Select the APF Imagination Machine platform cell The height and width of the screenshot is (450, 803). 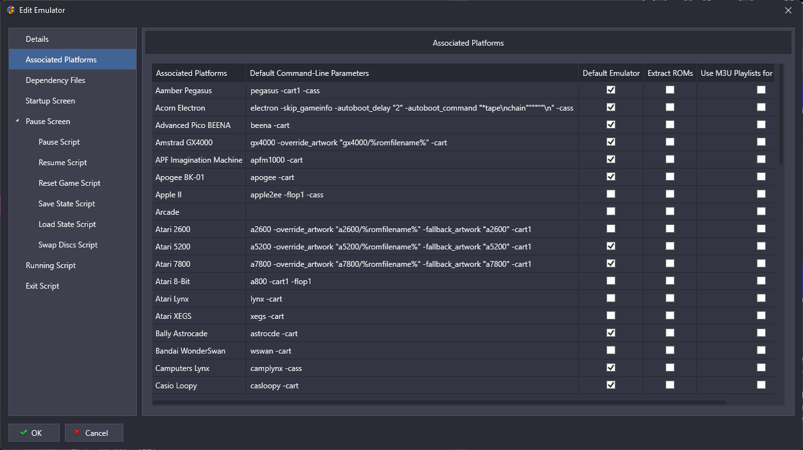coord(199,159)
